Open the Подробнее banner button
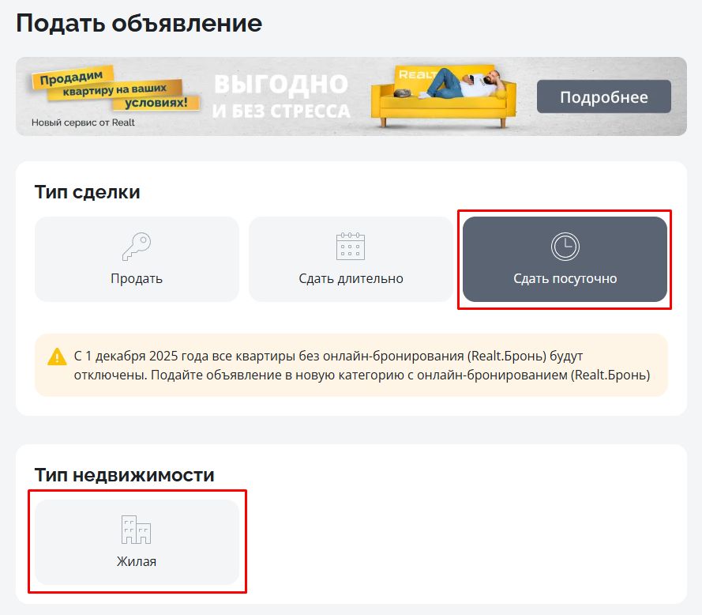Viewport: 702px width, 615px height. point(603,97)
